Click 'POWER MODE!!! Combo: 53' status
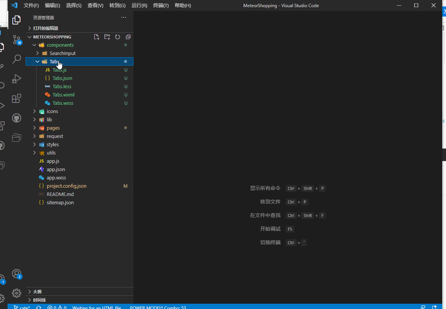446x309 pixels. pos(158,307)
